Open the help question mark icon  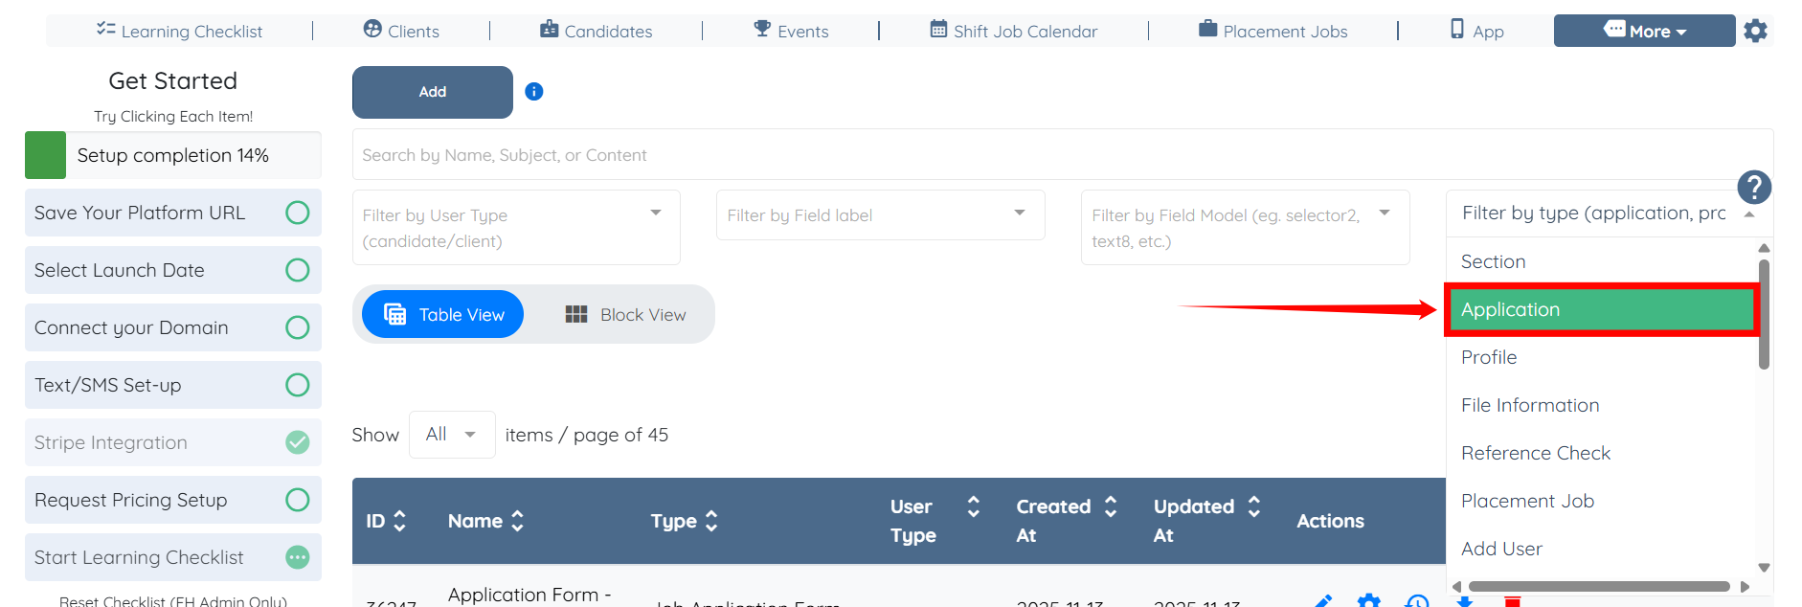[1754, 187]
